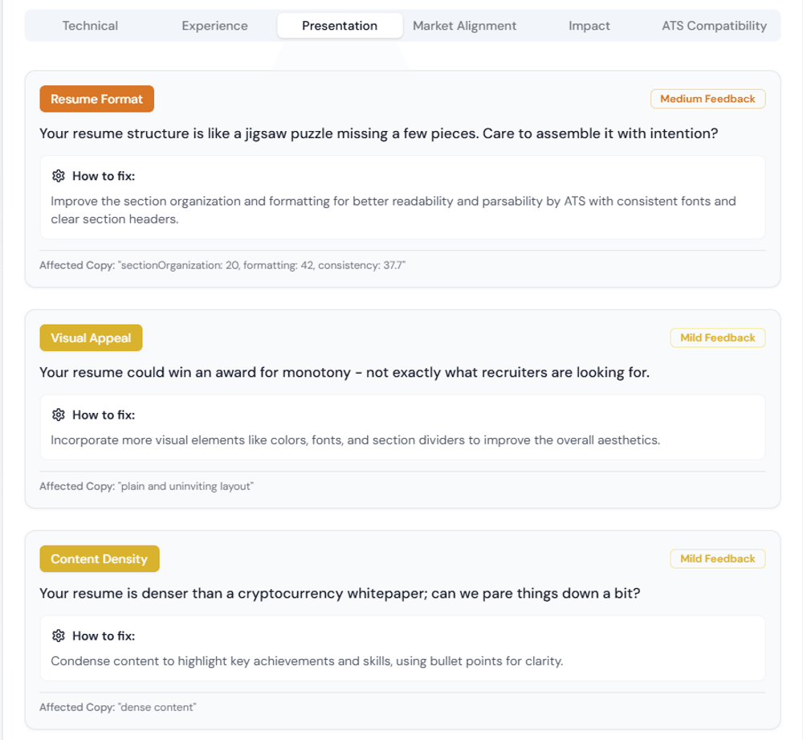
Task: Click the cryptocurrency whitepaper feedback headline
Action: 340,594
